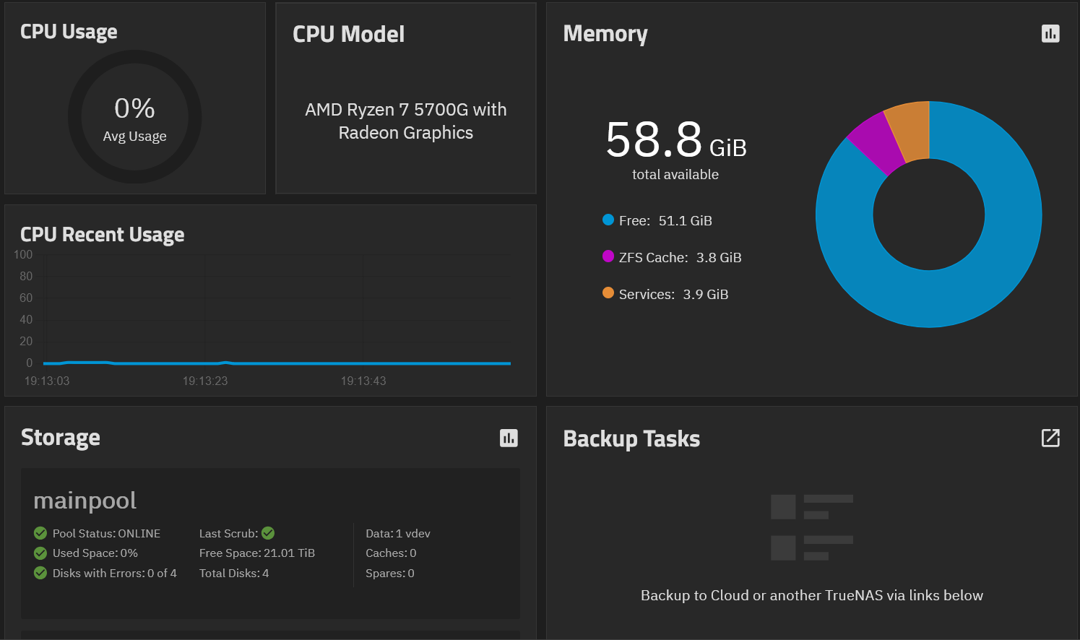1080x640 pixels.
Task: Click the Disks with Errors checkmark icon
Action: tap(40, 573)
